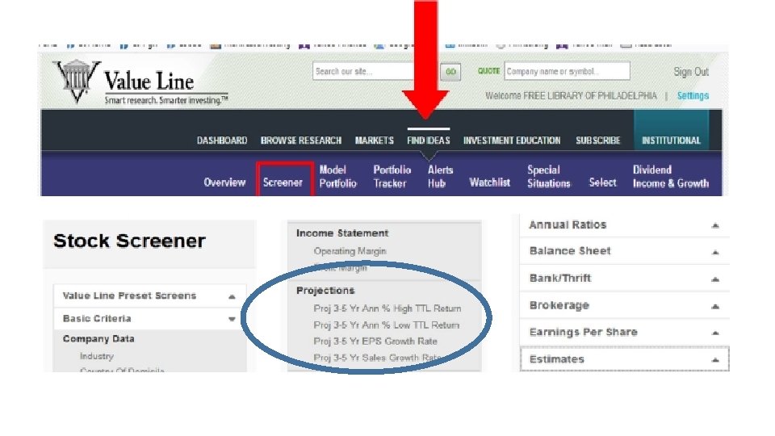775x436 pixels.
Task: Expand the Estimates section
Action: (624, 358)
